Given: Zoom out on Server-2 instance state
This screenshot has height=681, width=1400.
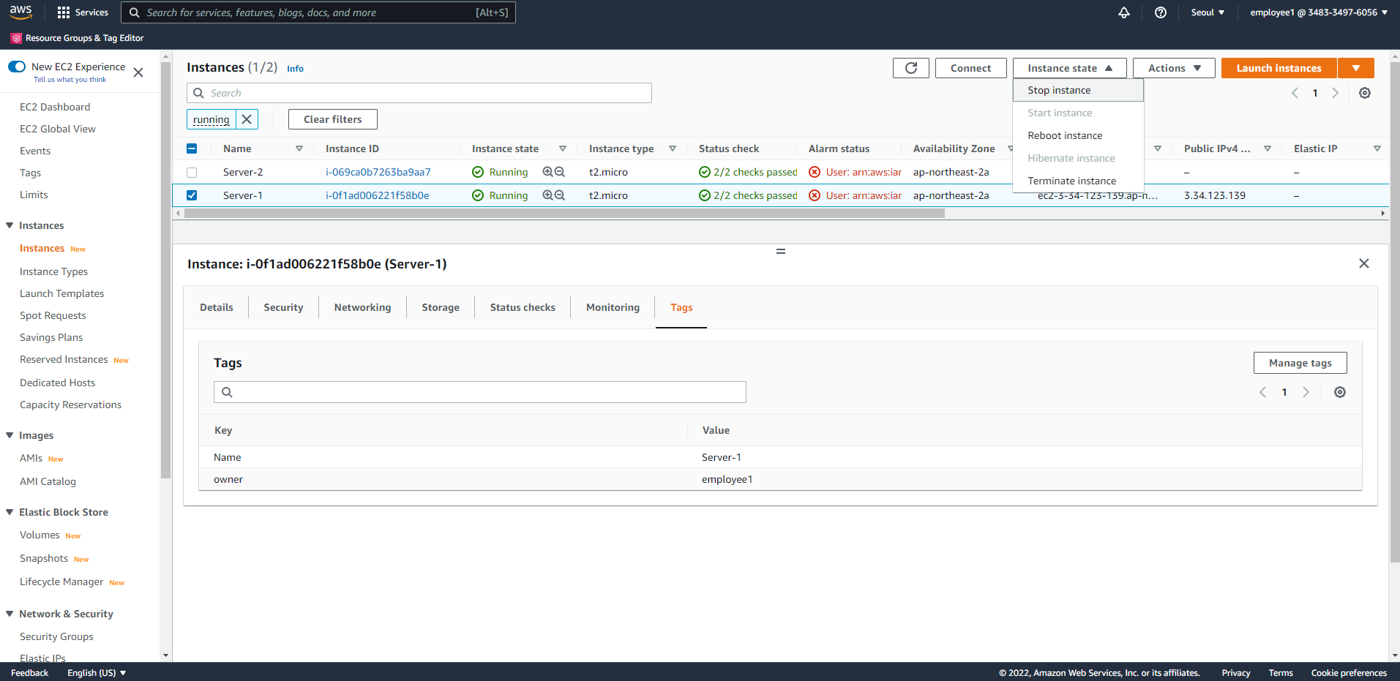Looking at the screenshot, I should pyautogui.click(x=560, y=172).
